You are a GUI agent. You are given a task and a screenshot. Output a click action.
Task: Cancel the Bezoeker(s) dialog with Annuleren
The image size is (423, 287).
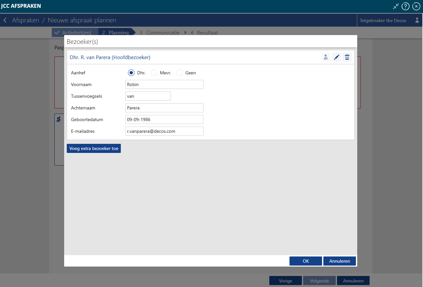(339, 261)
